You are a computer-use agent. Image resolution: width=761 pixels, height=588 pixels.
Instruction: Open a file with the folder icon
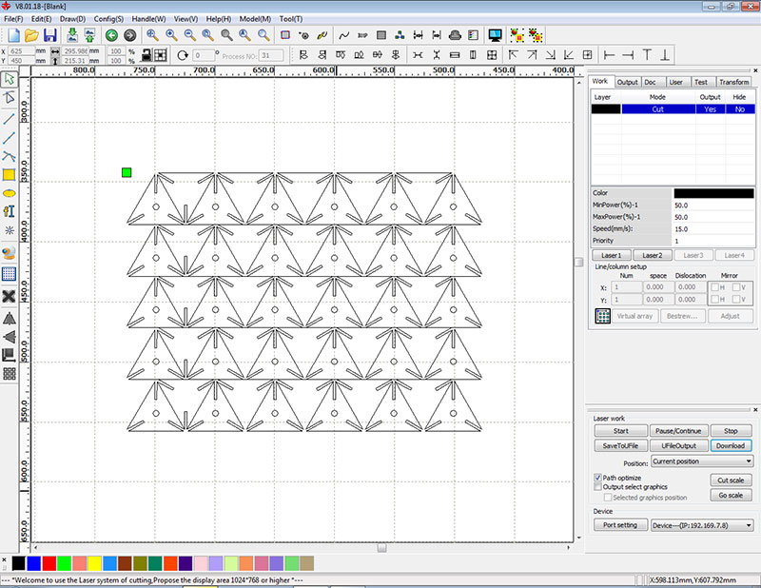31,35
